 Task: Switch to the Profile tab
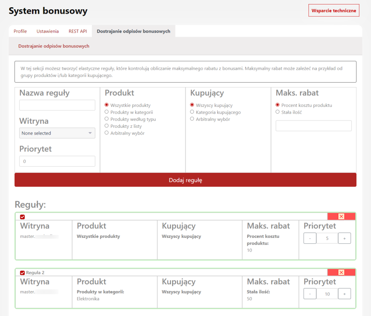20,31
